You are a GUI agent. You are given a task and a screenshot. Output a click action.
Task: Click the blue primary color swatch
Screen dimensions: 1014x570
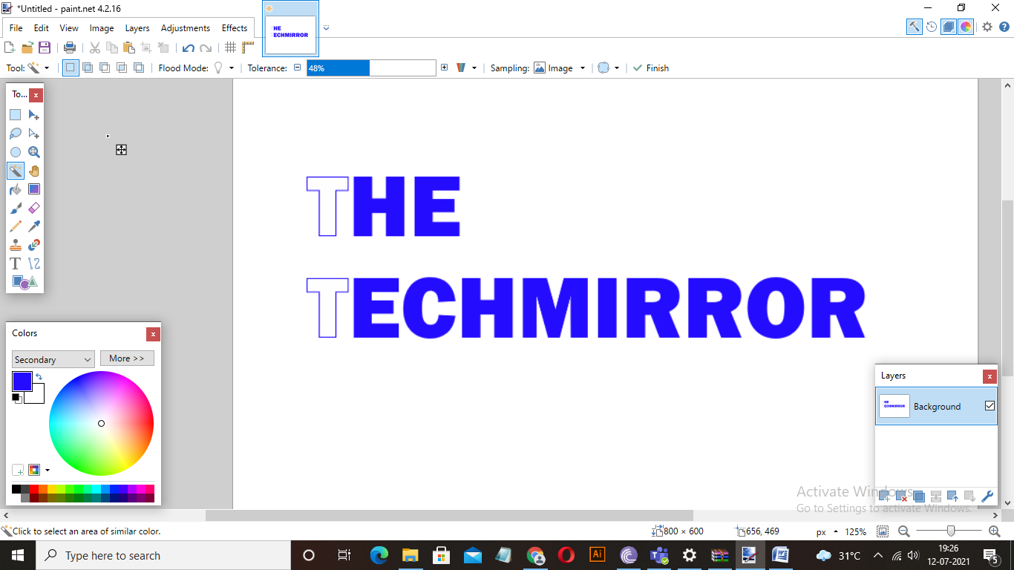22,381
